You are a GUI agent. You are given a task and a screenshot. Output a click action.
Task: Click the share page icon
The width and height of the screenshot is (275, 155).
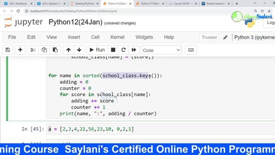(262, 11)
